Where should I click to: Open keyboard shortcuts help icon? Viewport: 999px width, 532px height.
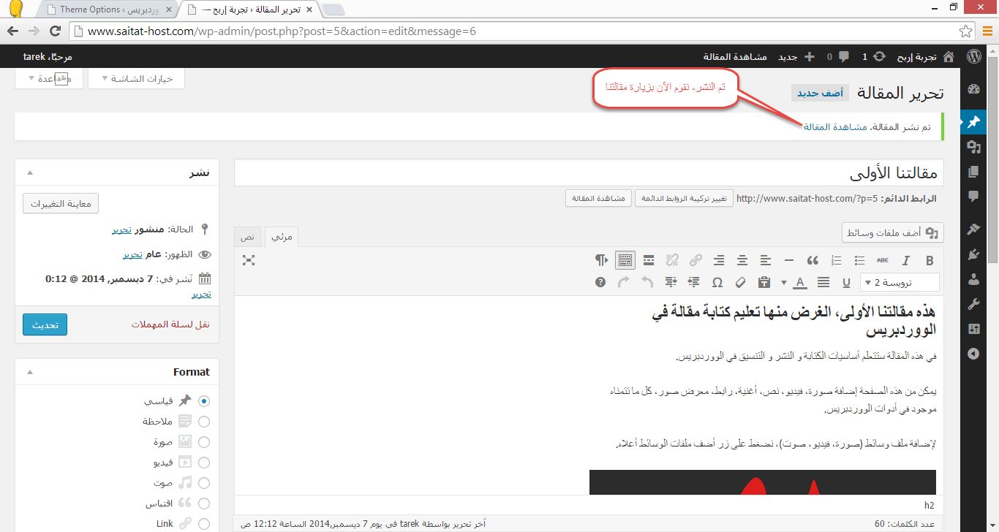click(x=600, y=282)
